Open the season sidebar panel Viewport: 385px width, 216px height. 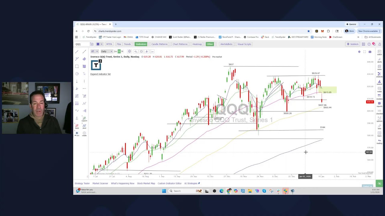380,82
